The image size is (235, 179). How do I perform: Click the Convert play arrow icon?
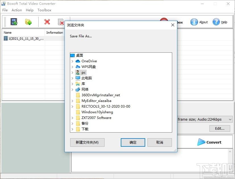(201, 142)
